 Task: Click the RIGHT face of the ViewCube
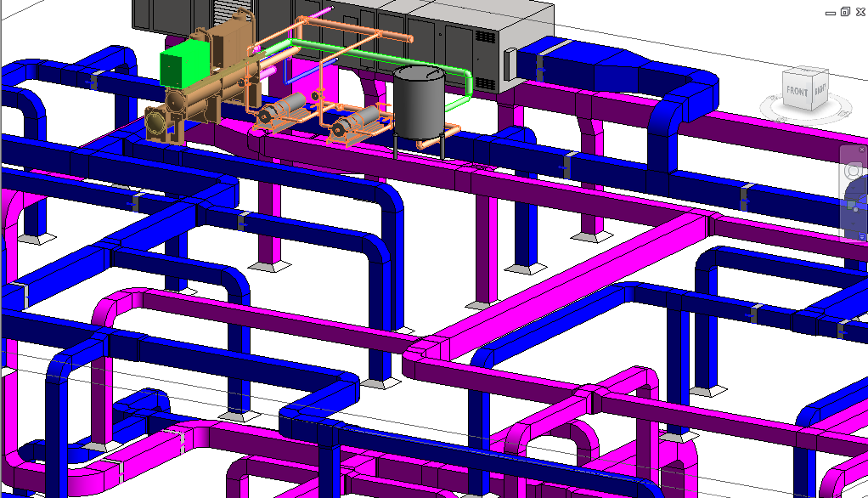click(820, 88)
